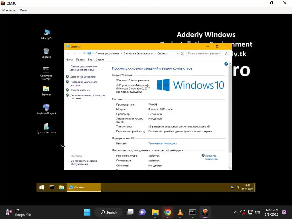Click Панель управления breadcrumb
292x219 pixels.
coord(107,53)
